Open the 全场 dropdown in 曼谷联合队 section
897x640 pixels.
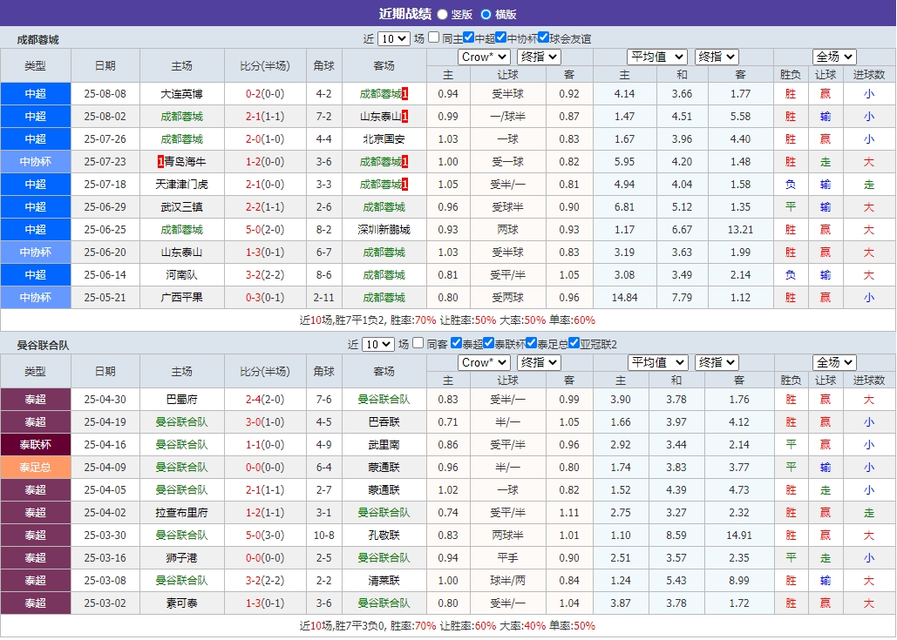(833, 362)
